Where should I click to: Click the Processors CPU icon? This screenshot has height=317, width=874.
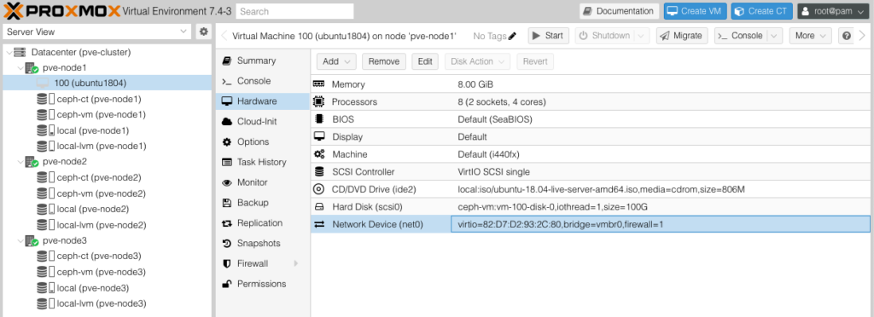click(x=319, y=101)
